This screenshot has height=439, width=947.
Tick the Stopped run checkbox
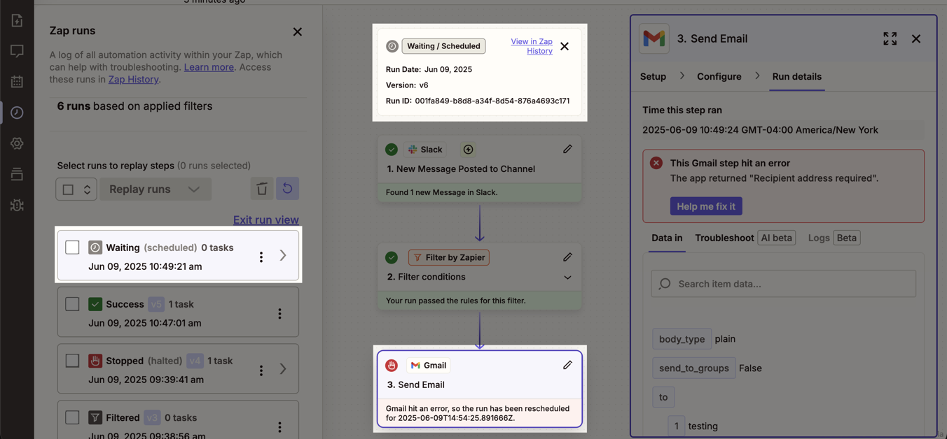72,360
